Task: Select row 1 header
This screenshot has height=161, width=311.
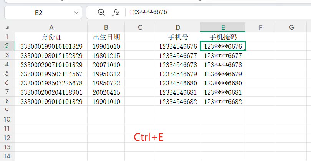Action: click(x=7, y=37)
